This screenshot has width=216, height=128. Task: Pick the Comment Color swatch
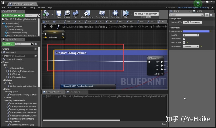(x=196, y=31)
